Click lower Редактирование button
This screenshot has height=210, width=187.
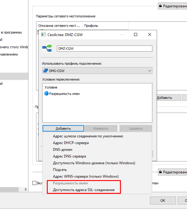tap(173, 172)
